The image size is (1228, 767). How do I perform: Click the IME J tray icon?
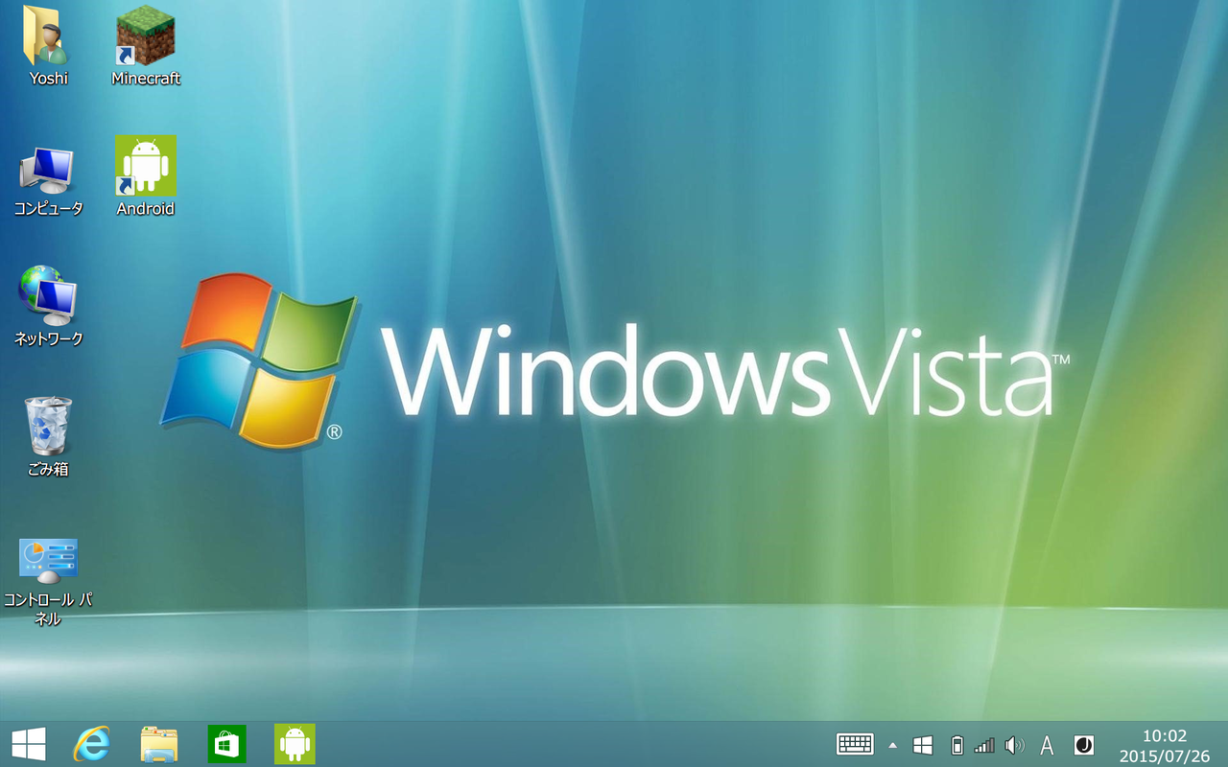coord(1083,745)
